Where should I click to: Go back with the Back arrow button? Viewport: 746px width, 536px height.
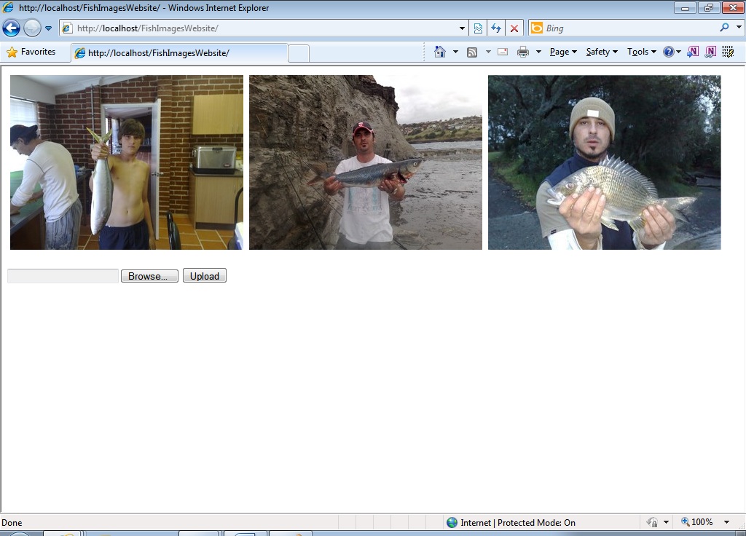click(x=11, y=28)
